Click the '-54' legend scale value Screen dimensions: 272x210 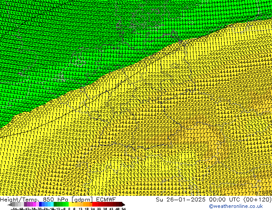tap(14, 209)
